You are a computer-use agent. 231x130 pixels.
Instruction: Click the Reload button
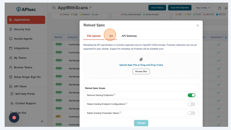coord(141,123)
